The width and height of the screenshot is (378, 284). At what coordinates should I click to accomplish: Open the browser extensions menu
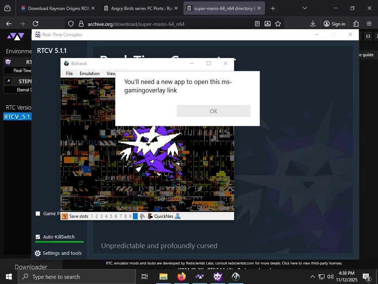point(356,24)
